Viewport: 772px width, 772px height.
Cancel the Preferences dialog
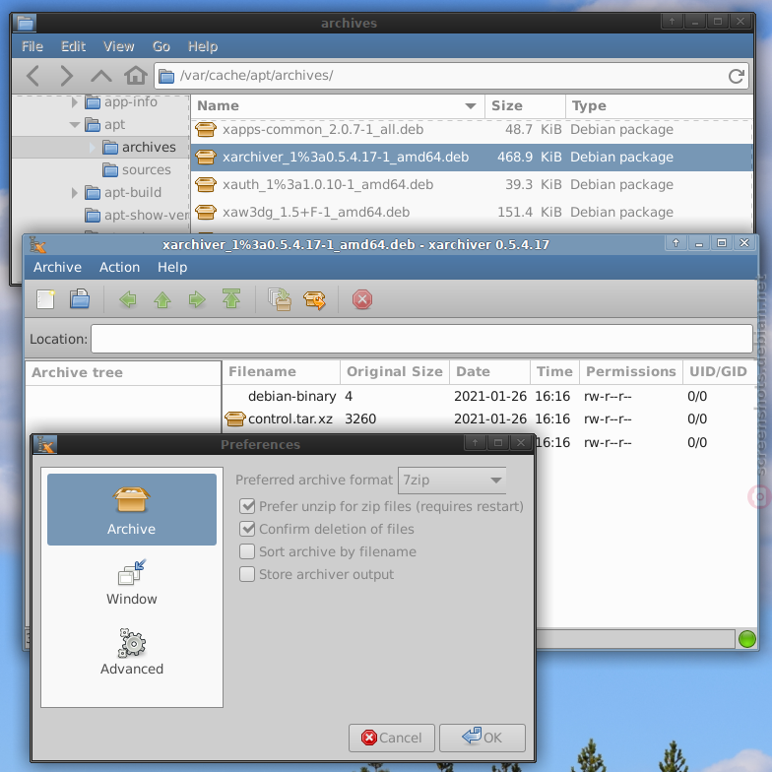point(392,738)
